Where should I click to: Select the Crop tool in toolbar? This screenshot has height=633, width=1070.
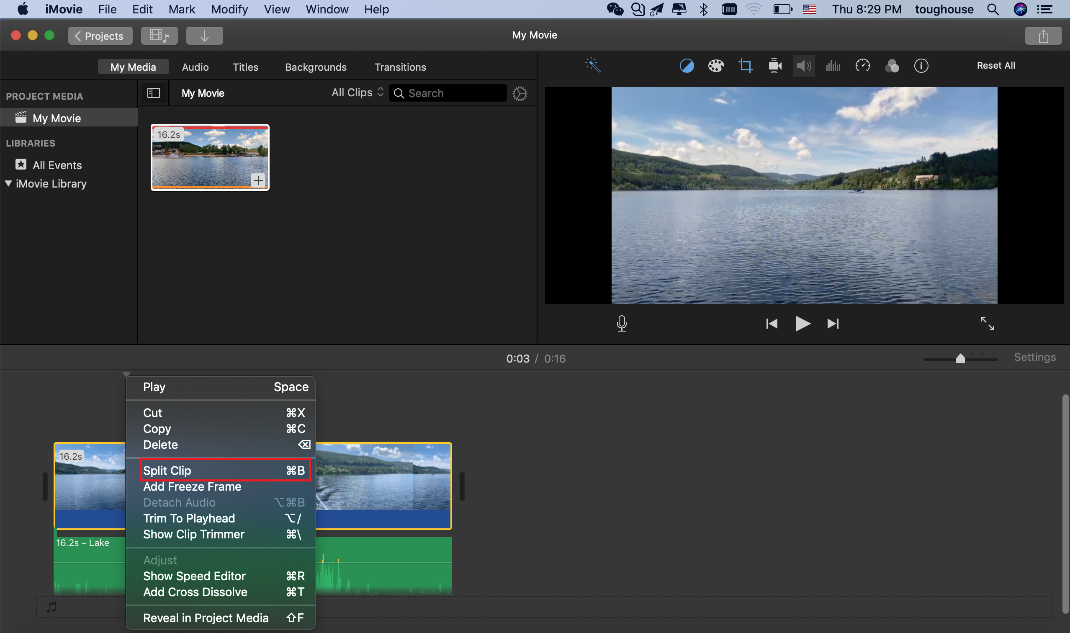[x=745, y=66]
